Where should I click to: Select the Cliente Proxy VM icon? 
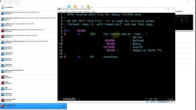[3, 54]
